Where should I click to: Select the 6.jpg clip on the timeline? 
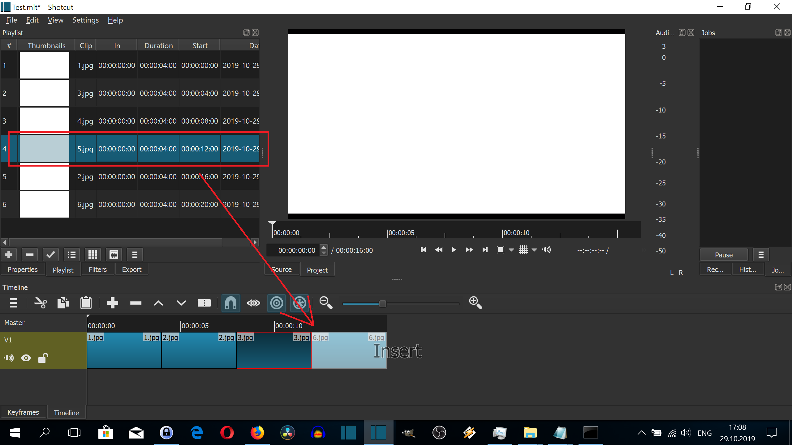pyautogui.click(x=349, y=351)
